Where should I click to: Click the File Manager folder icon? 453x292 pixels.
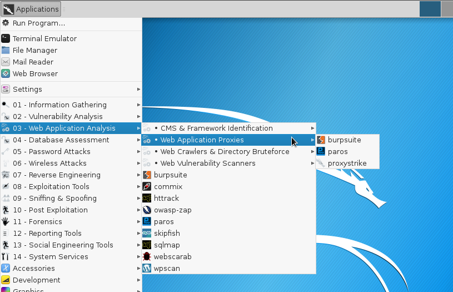tap(6, 50)
